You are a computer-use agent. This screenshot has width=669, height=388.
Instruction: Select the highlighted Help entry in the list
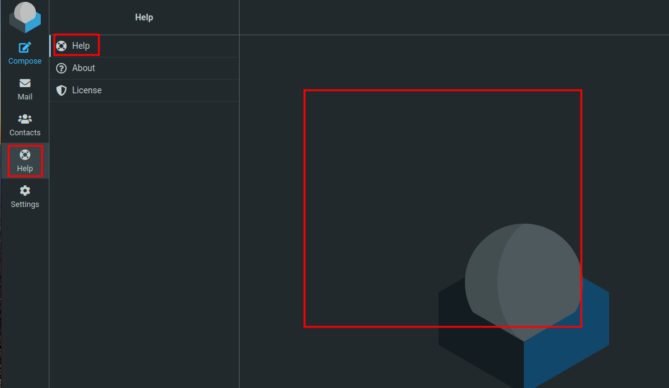(x=80, y=45)
